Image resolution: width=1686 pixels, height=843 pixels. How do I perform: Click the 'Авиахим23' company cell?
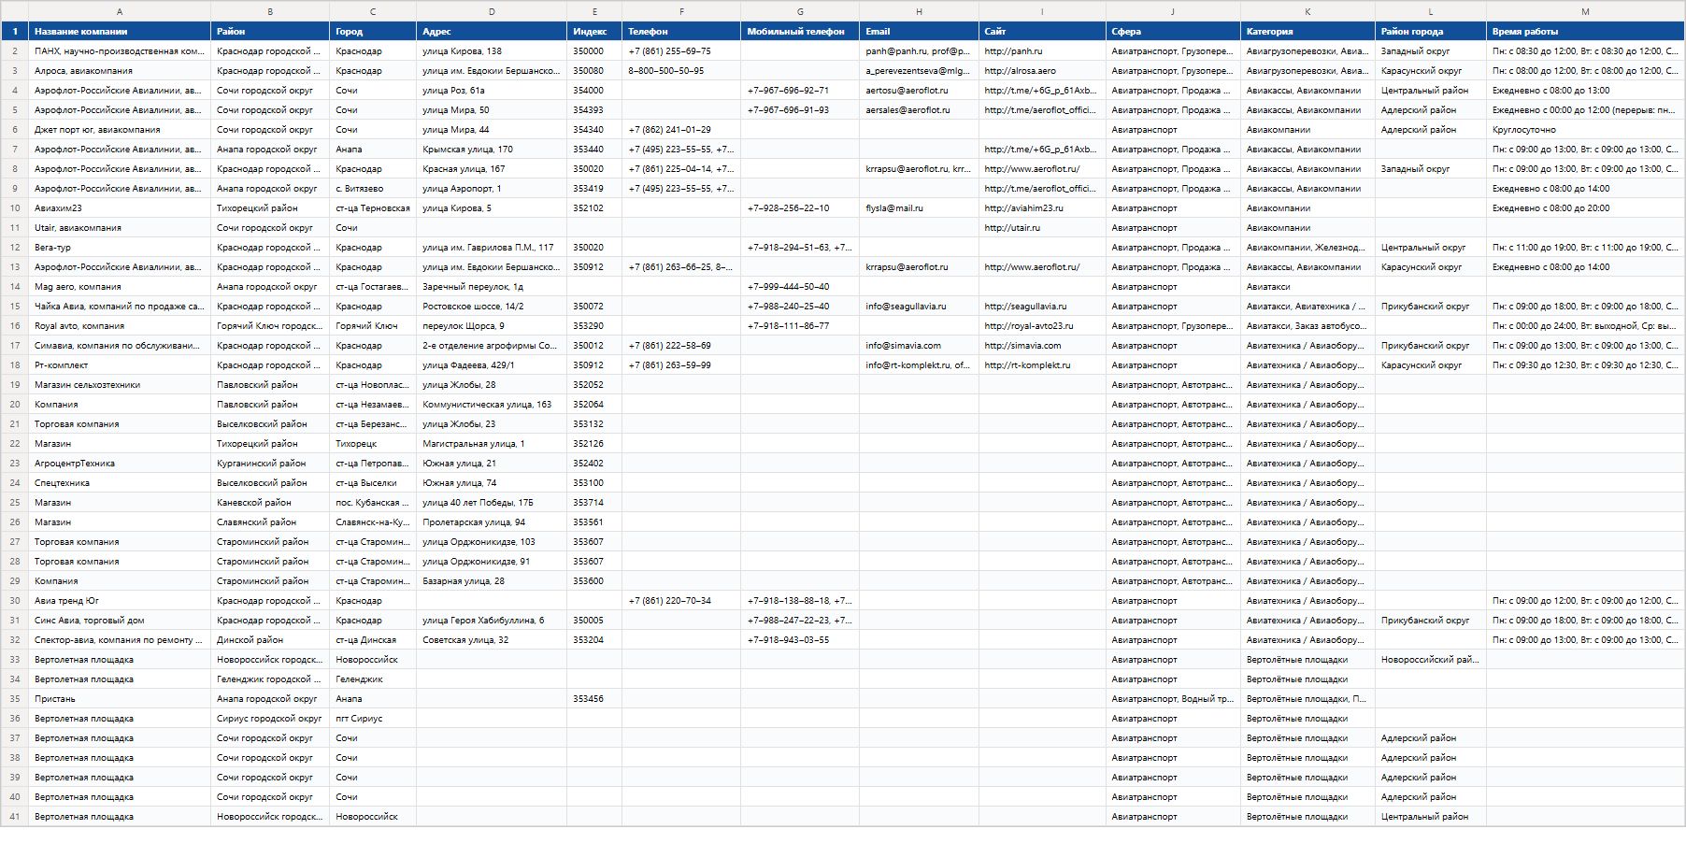(120, 207)
